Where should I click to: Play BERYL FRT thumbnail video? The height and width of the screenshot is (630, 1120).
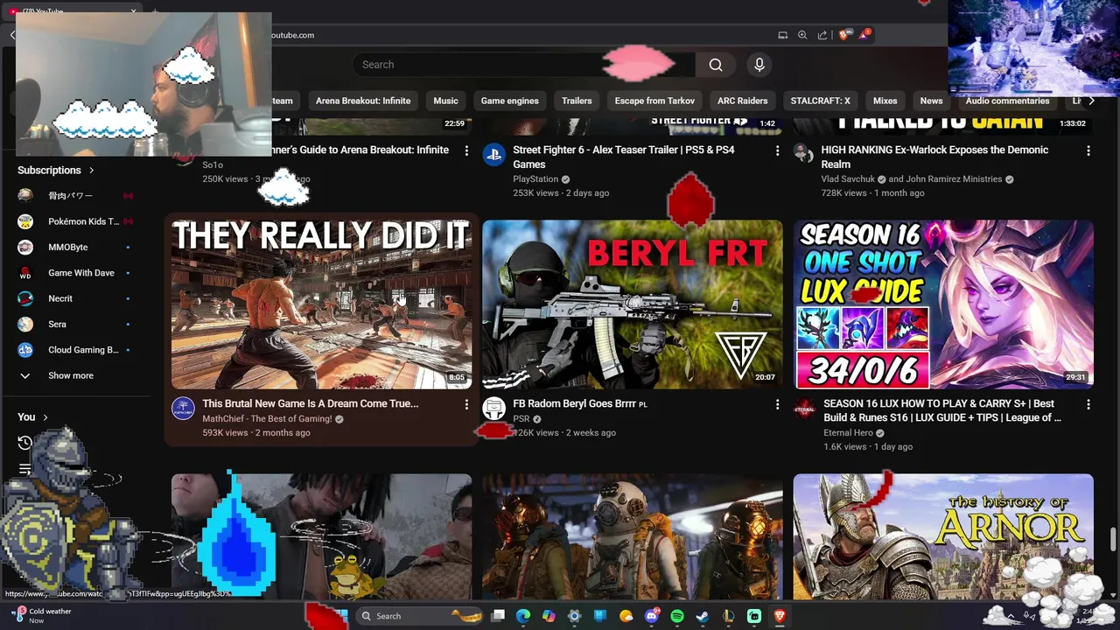click(633, 304)
